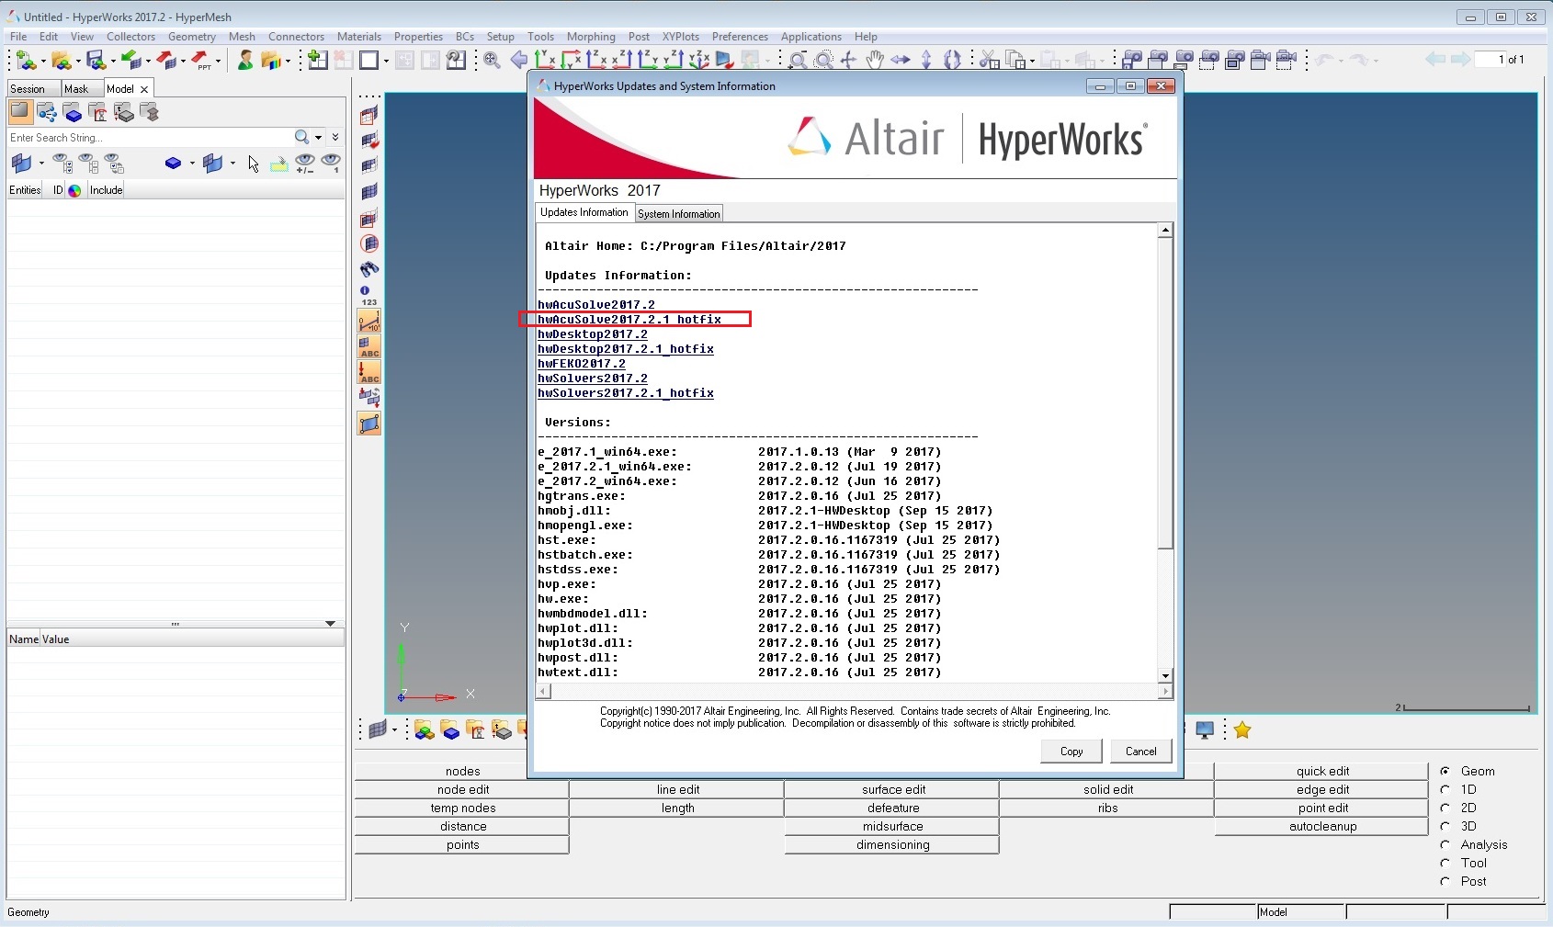Click the Publish to PPT icon
Viewport: 1553px width, 927px height.
(x=200, y=61)
